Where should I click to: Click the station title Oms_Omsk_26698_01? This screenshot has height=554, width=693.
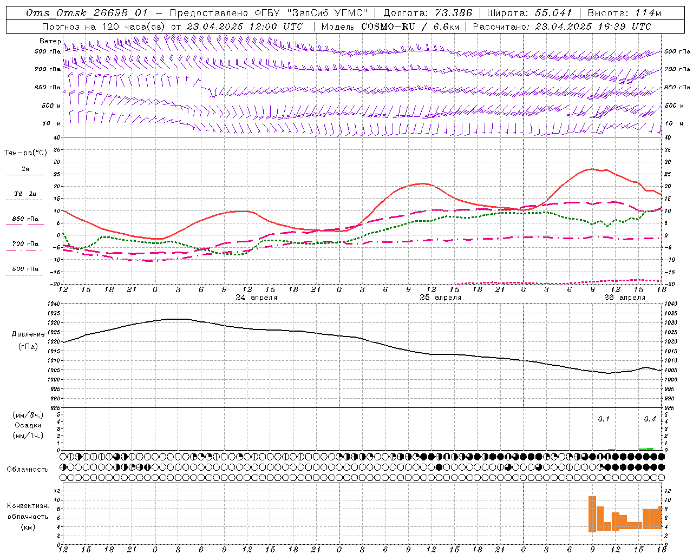87,14
